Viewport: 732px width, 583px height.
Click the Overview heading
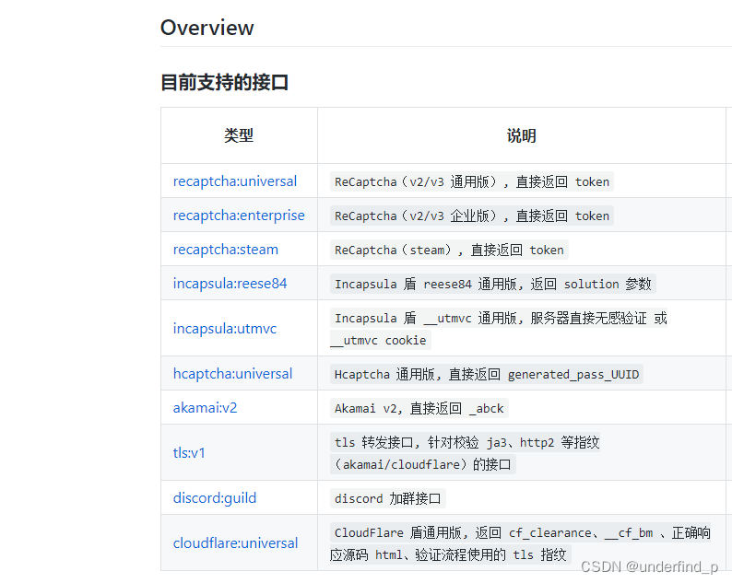click(207, 28)
